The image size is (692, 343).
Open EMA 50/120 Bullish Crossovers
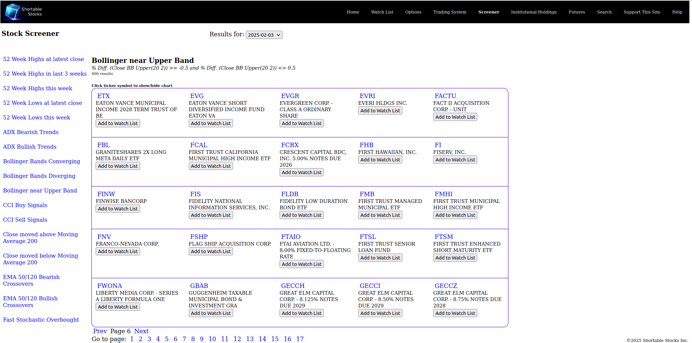point(30,302)
